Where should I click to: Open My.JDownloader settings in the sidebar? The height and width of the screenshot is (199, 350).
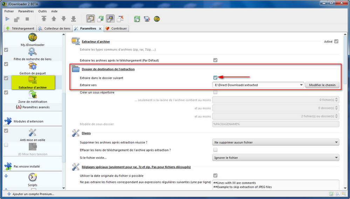(x=33, y=40)
